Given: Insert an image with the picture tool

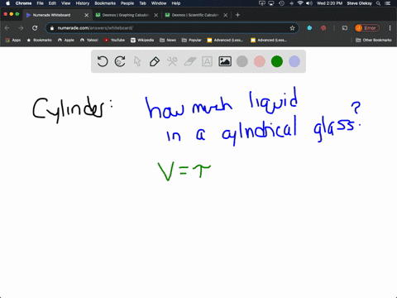Looking at the screenshot, I should click(225, 61).
